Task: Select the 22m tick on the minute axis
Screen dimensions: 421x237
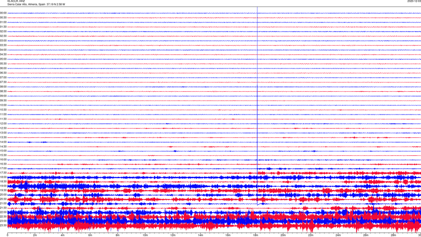Action: coord(310,235)
